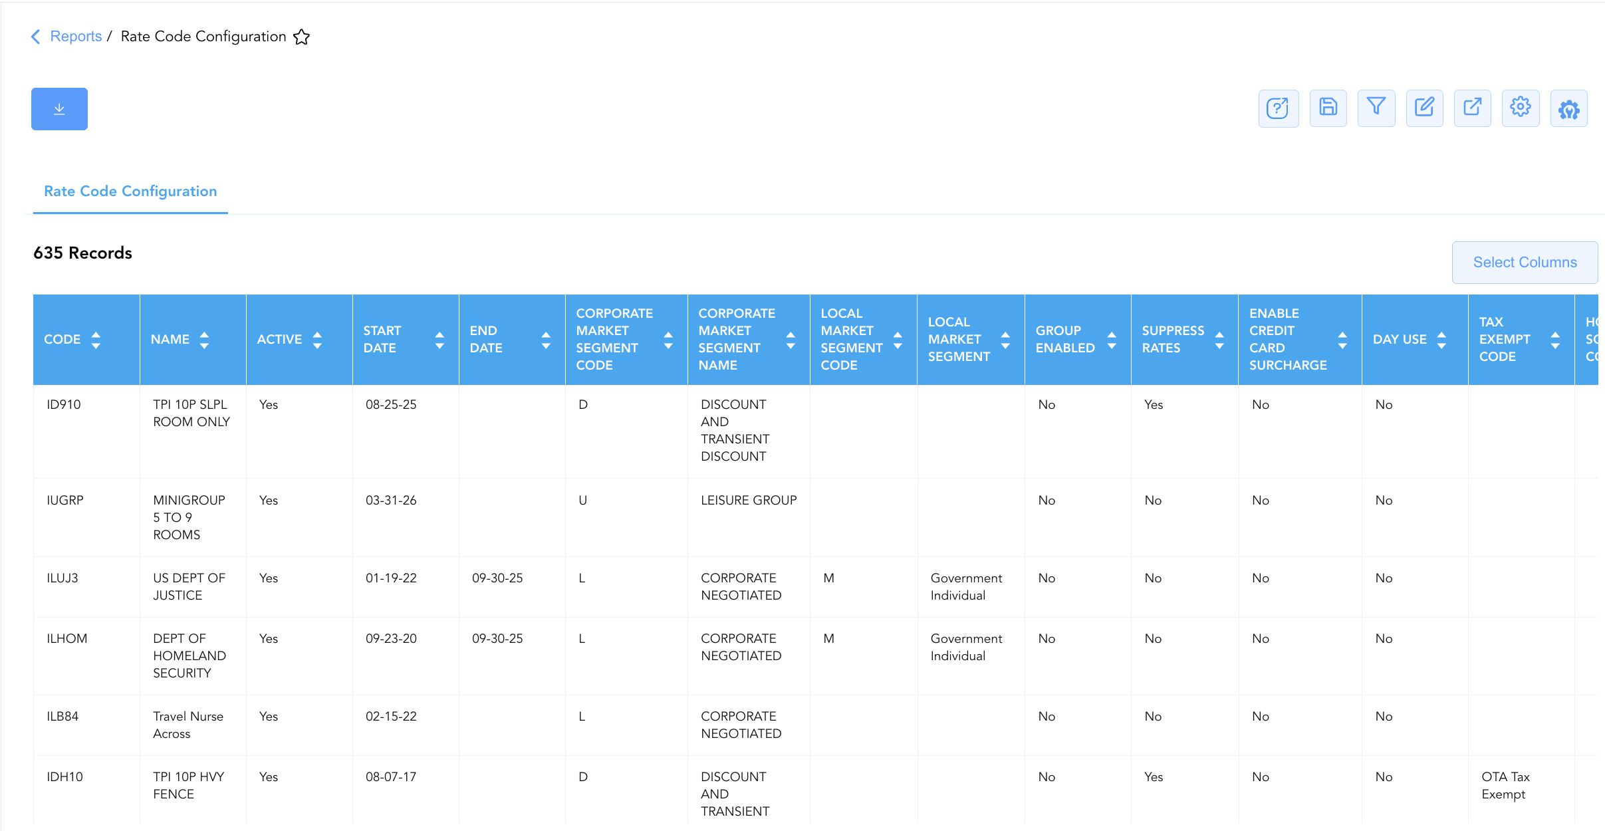Select the Rate Code Configuration tab

(x=130, y=191)
